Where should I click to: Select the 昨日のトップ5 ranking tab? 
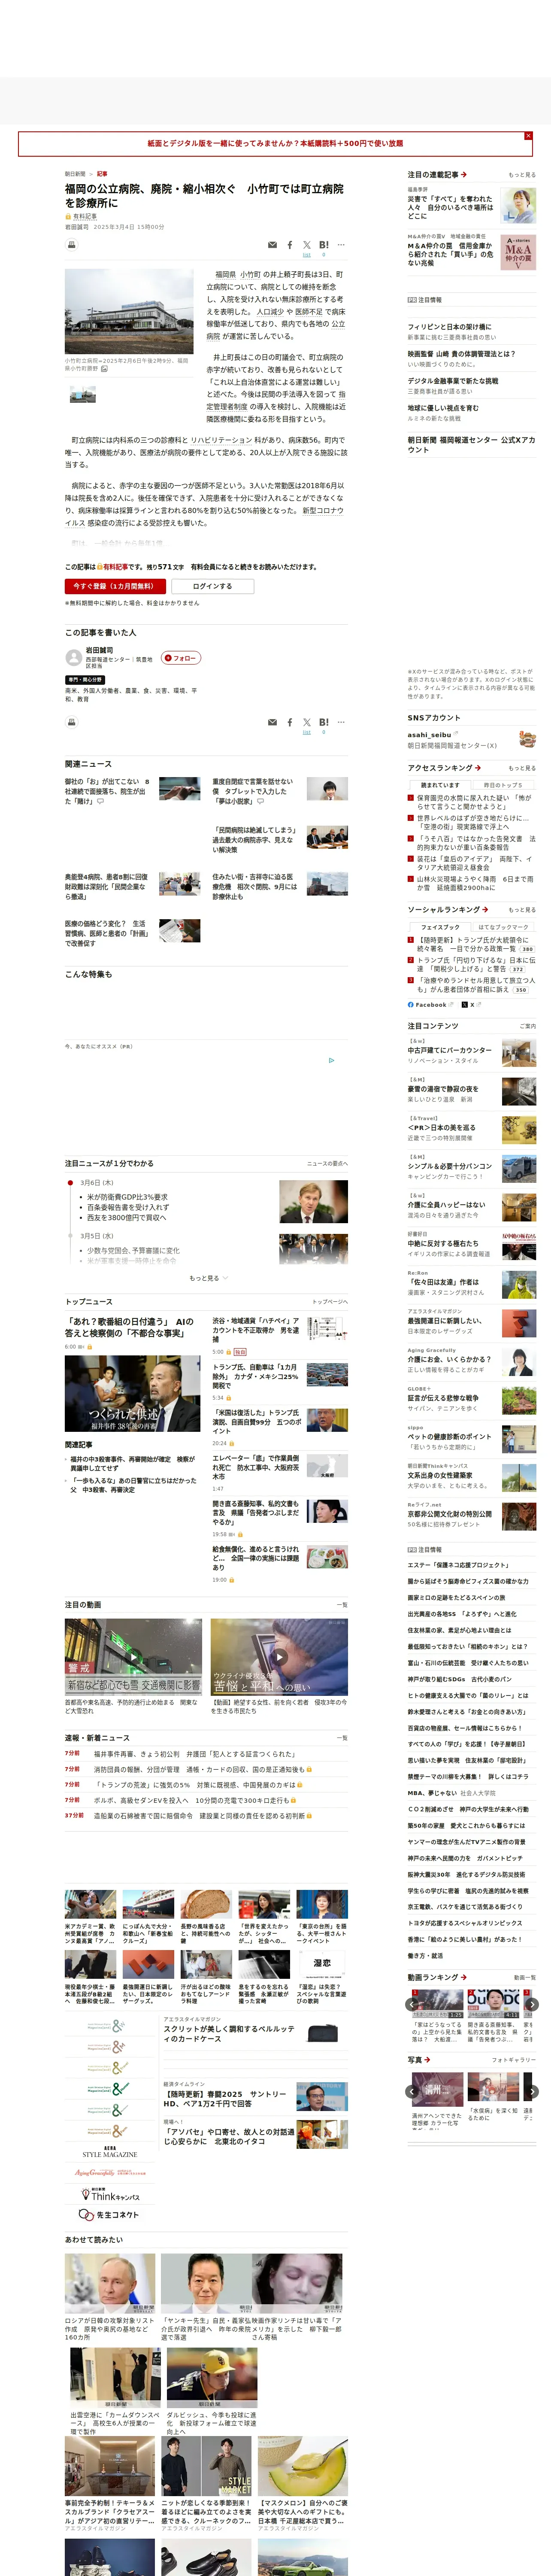point(503,785)
